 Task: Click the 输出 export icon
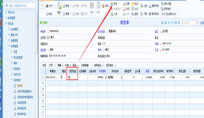(x=47, y=14)
